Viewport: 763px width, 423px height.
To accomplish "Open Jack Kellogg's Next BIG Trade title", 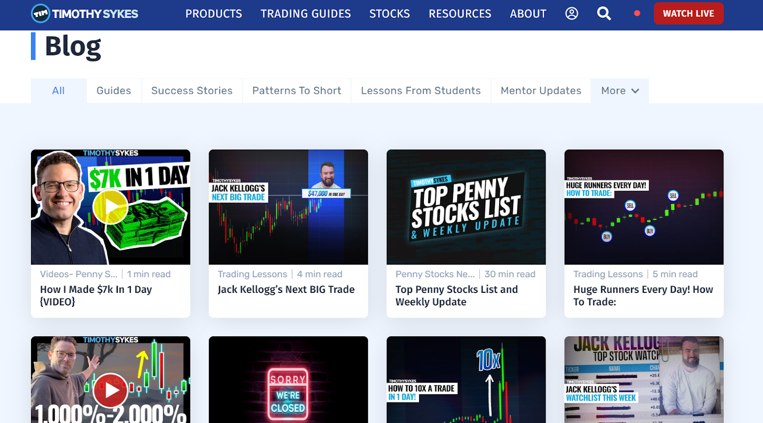I will pyautogui.click(x=286, y=289).
